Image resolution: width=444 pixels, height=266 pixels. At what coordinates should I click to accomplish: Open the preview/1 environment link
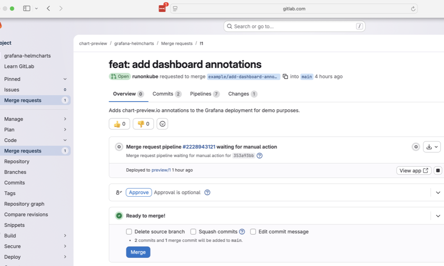pyautogui.click(x=161, y=170)
